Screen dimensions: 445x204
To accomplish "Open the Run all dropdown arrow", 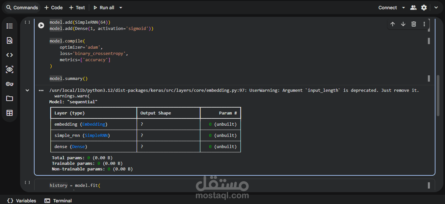I will coord(121,8).
